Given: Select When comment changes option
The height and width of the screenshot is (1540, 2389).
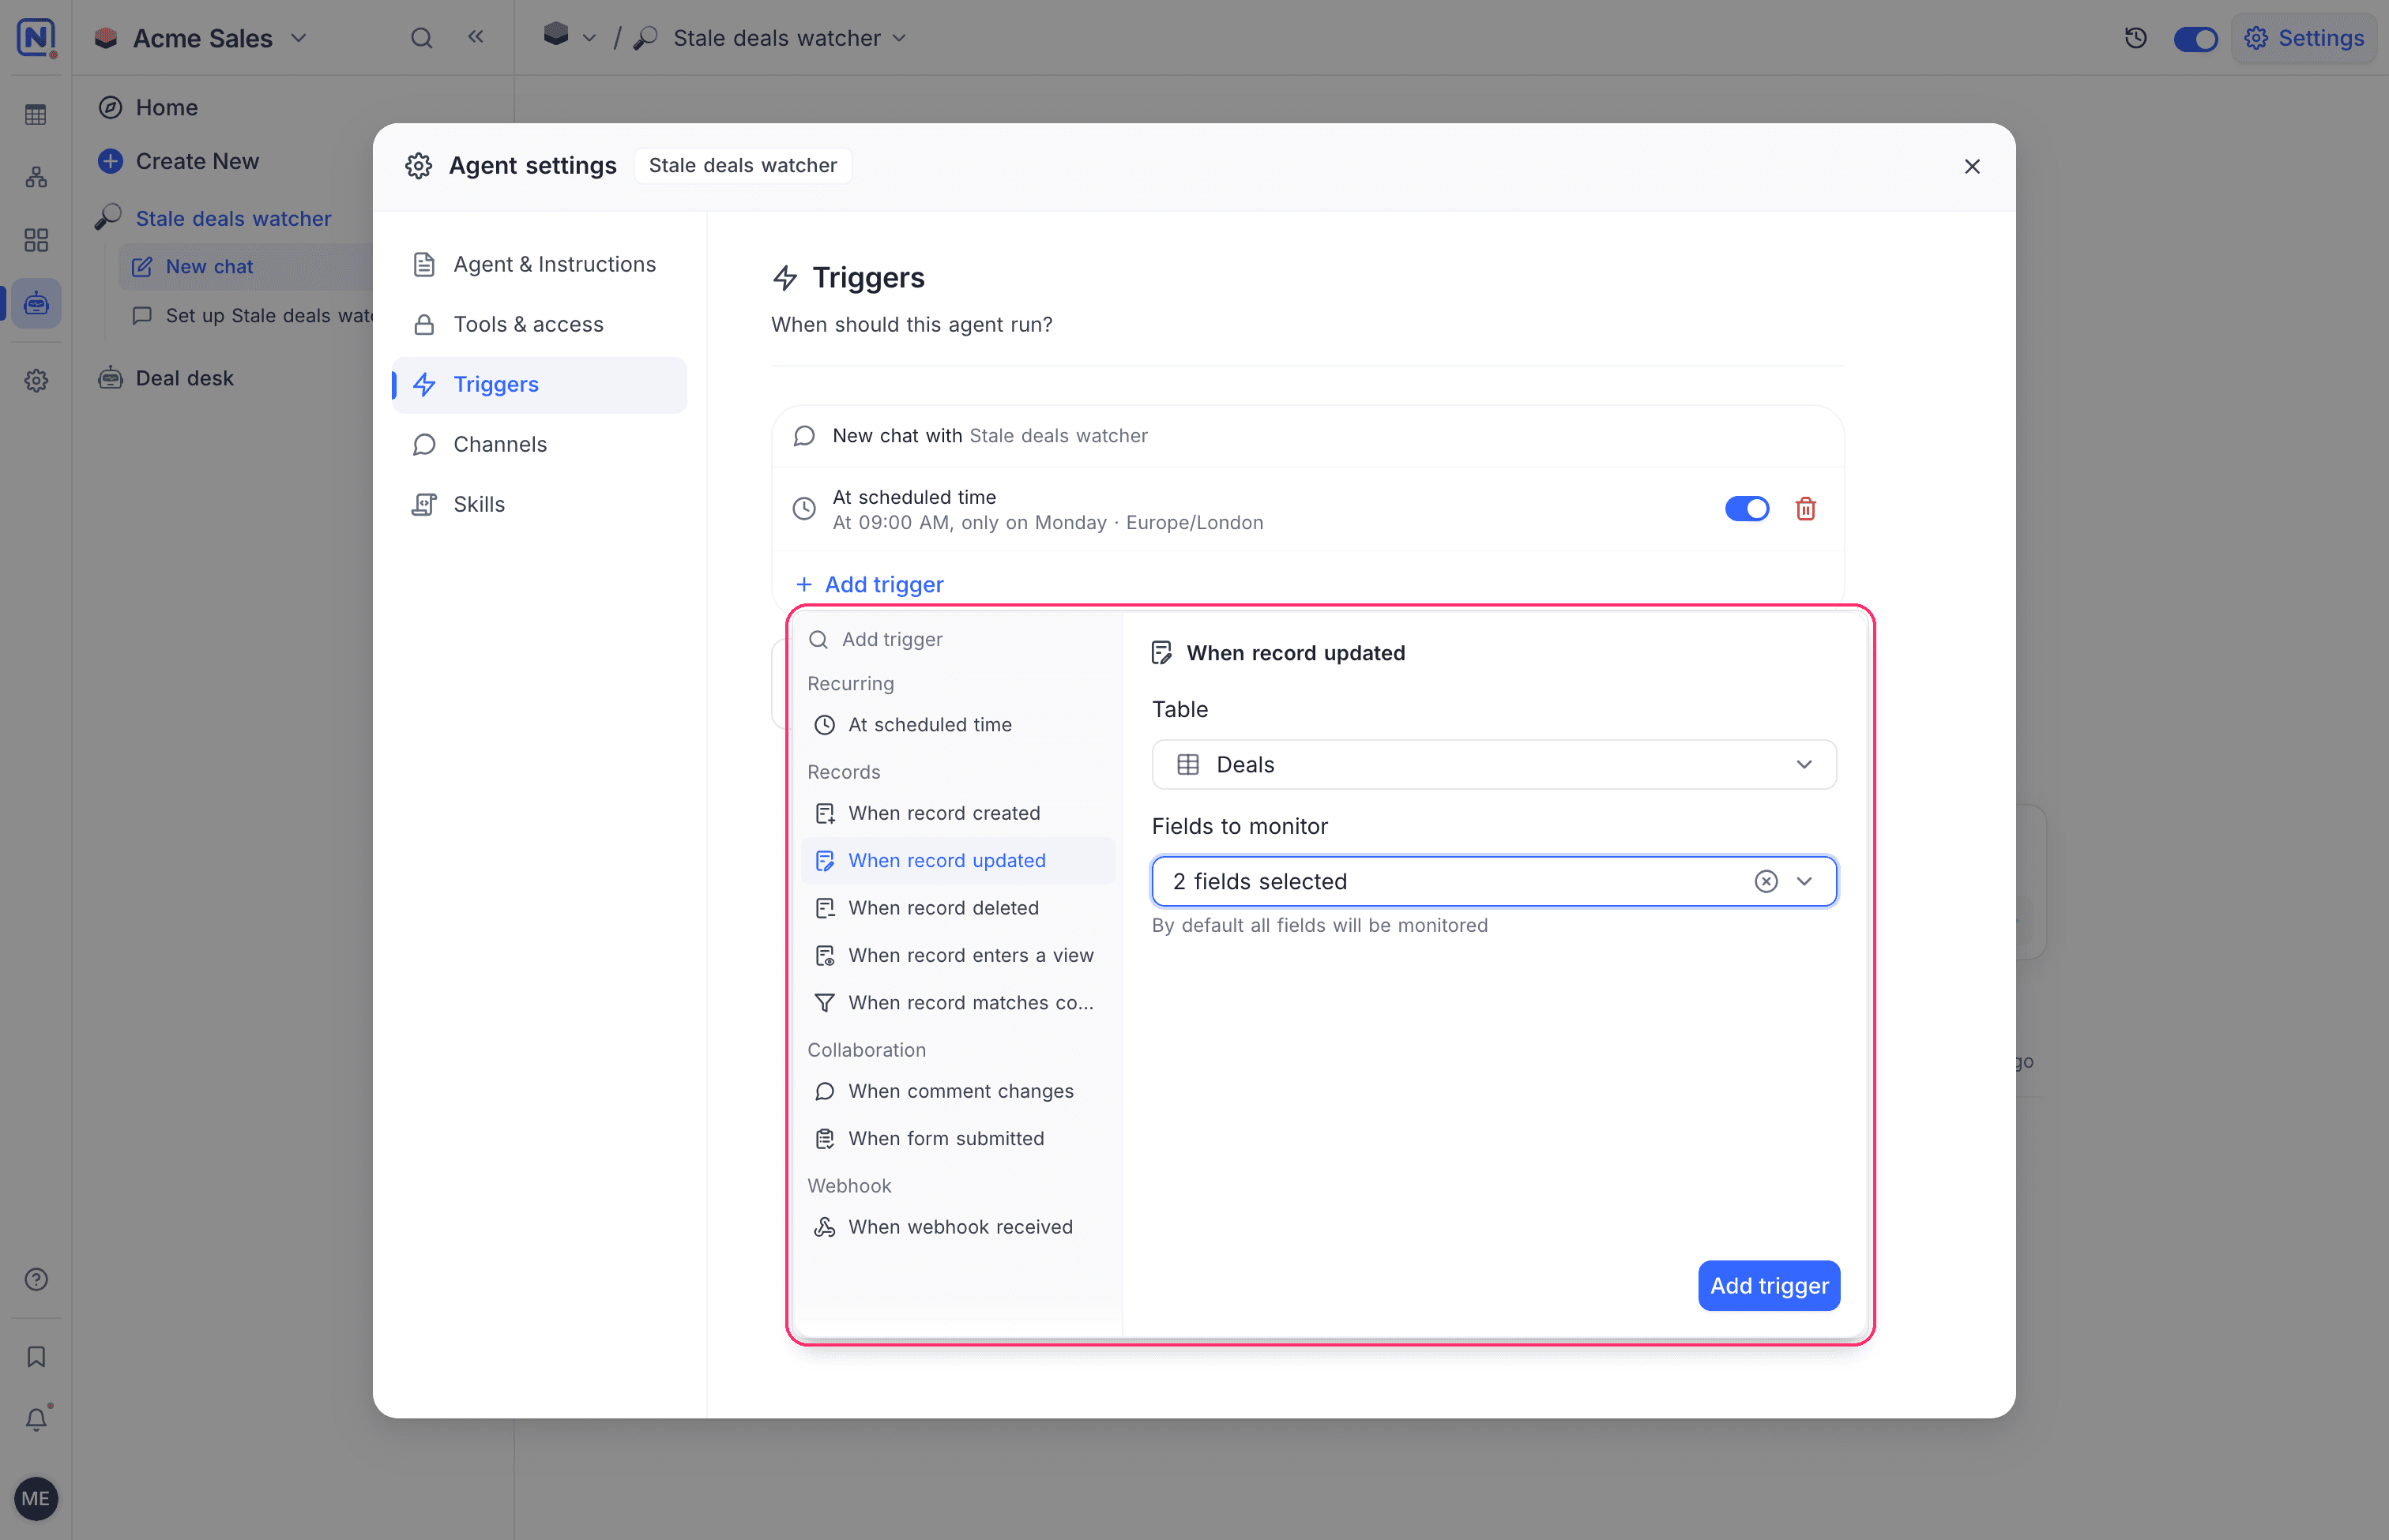Looking at the screenshot, I should pos(958,1092).
